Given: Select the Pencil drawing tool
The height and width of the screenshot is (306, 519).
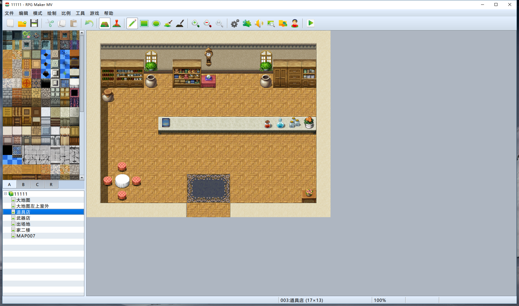Looking at the screenshot, I should [x=132, y=23].
